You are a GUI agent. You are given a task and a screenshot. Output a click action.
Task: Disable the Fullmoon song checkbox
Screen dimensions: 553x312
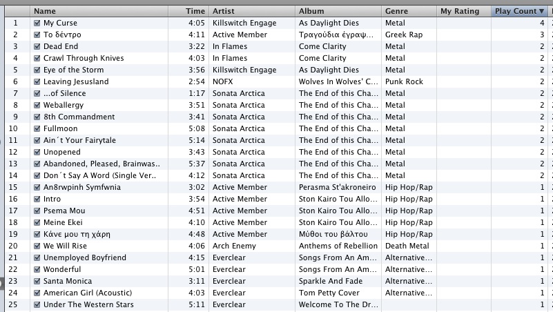click(x=37, y=128)
